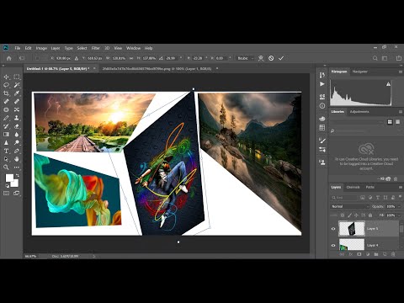Select the Gradient tool
The width and height of the screenshot is (404, 303).
click(6, 134)
